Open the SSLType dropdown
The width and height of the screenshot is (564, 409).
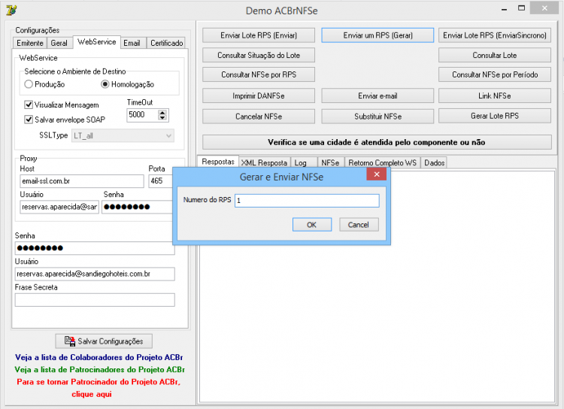123,135
